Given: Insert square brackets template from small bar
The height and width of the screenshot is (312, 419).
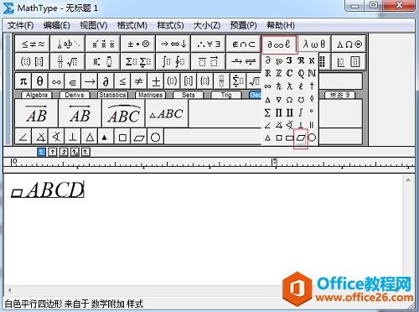Looking at the screenshot, I should coord(189,81).
